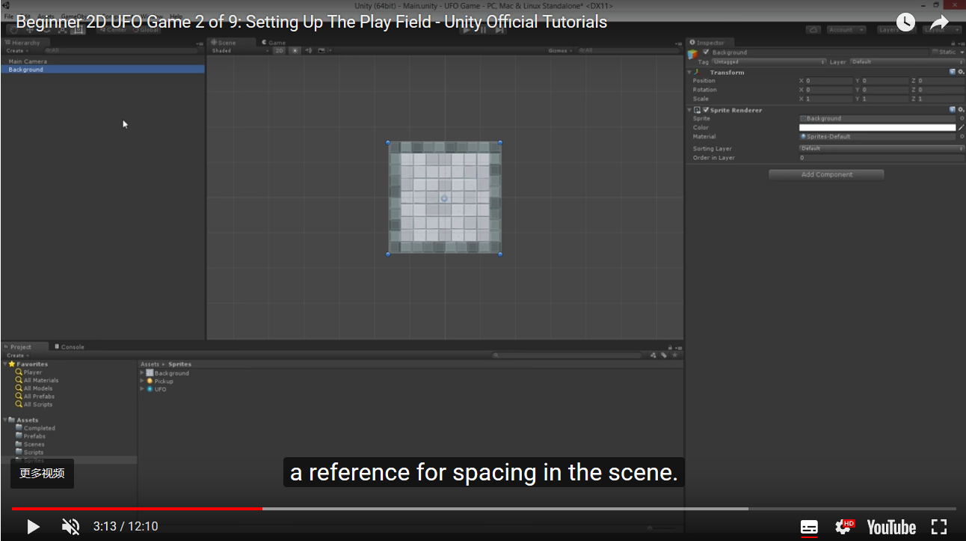Share the video using arrow icon
Screen dimensions: 966x541
(x=939, y=22)
